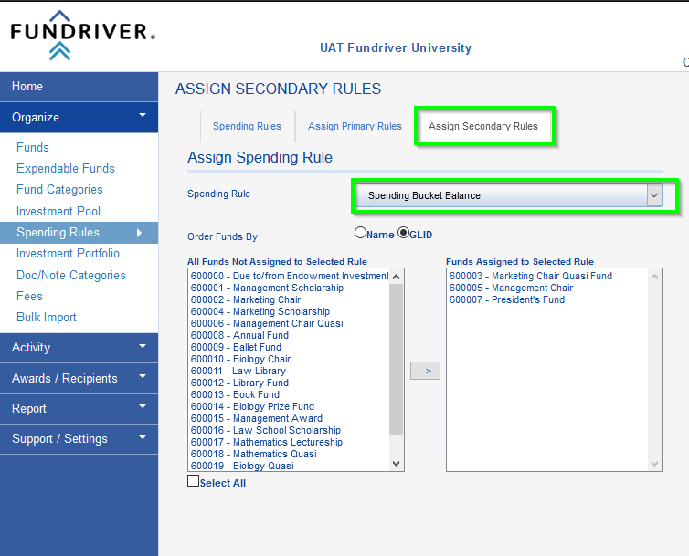
Task: Open Fund Categories in sidebar
Action: (x=59, y=189)
